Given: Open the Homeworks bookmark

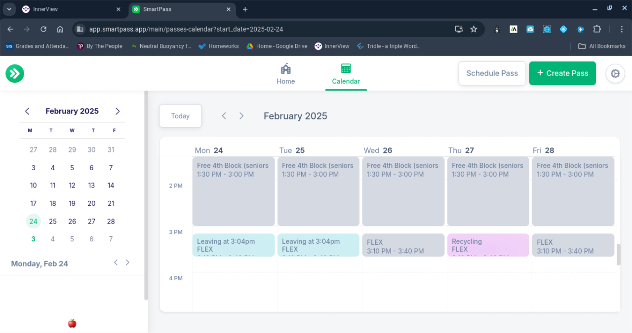Looking at the screenshot, I should [218, 46].
